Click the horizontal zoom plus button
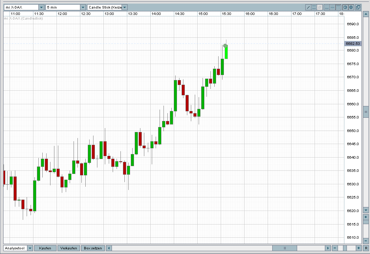370x254 pixels. [358, 248]
